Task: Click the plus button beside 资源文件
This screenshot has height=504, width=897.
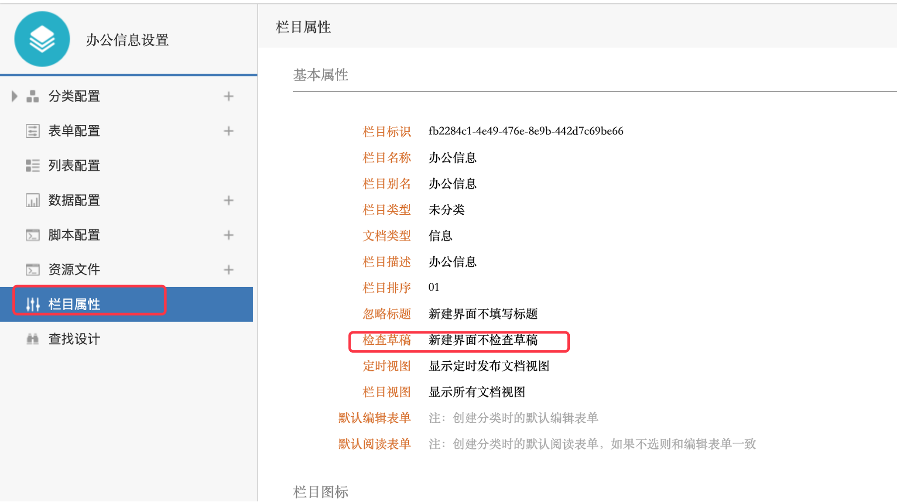Action: (x=229, y=270)
